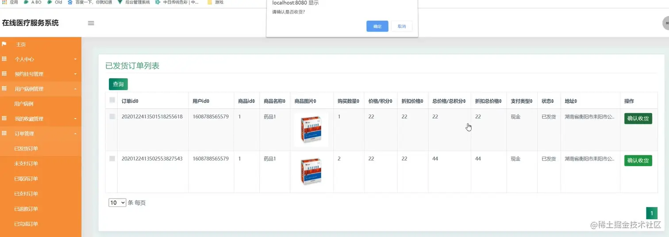669x237 pixels.
Task: Click the grid icon beside 用户病例管理
Action: pos(4,88)
